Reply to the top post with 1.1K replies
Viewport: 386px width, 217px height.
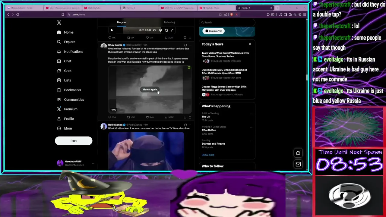pos(112,38)
